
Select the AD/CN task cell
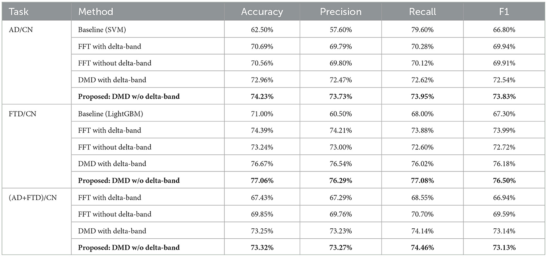coord(20,30)
